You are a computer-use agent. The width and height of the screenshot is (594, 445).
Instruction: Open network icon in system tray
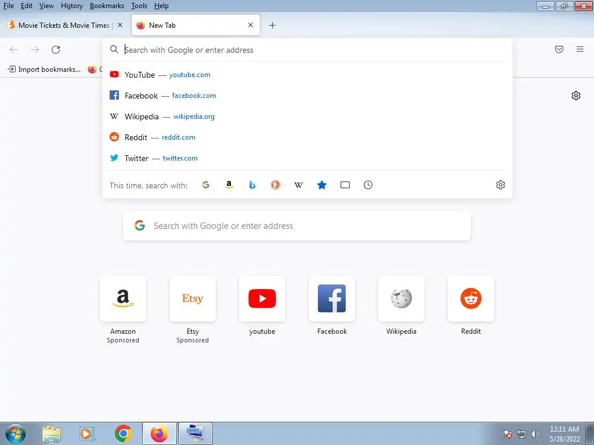click(521, 433)
